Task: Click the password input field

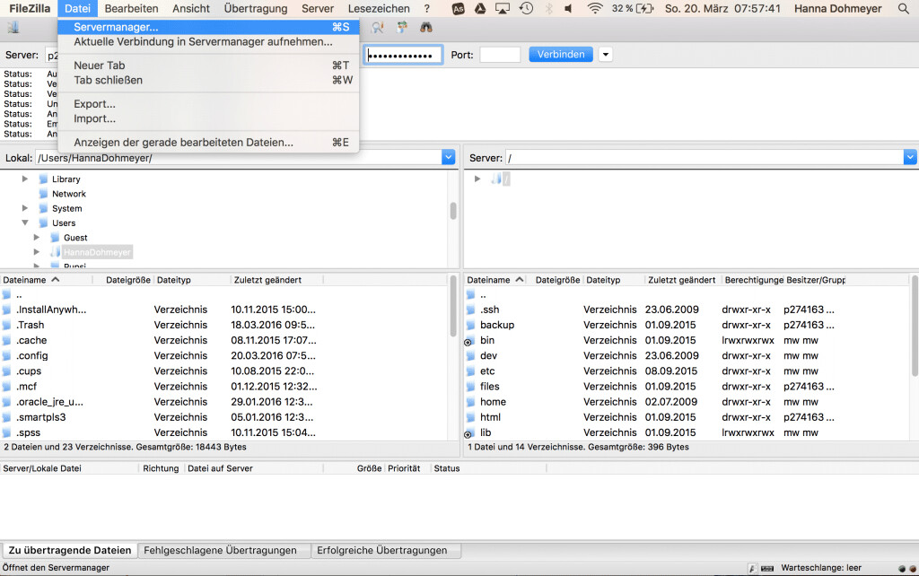Action: click(403, 55)
